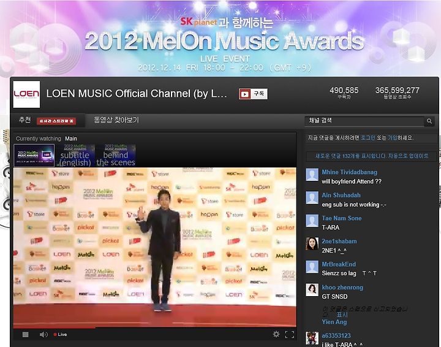
Task: Click the 가입 sign-up link
Action: pos(393,137)
